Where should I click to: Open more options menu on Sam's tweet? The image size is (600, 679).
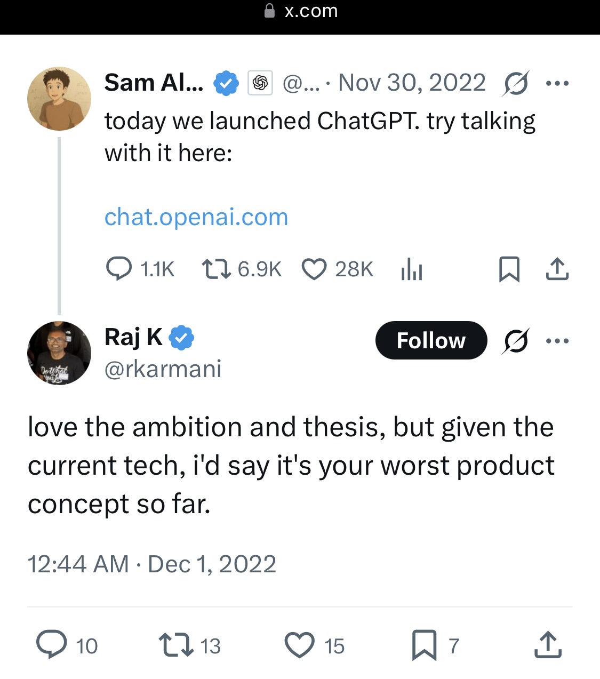coord(557,83)
